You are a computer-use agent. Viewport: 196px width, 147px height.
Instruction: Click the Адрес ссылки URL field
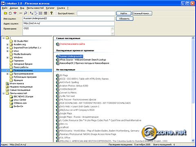69,24
